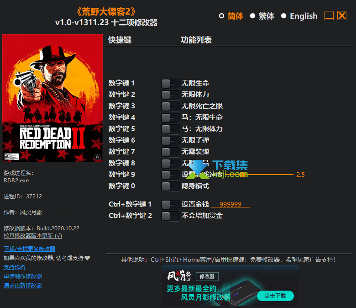356x308 pixels.
Task: Select English language radio button
Action: pos(283,16)
